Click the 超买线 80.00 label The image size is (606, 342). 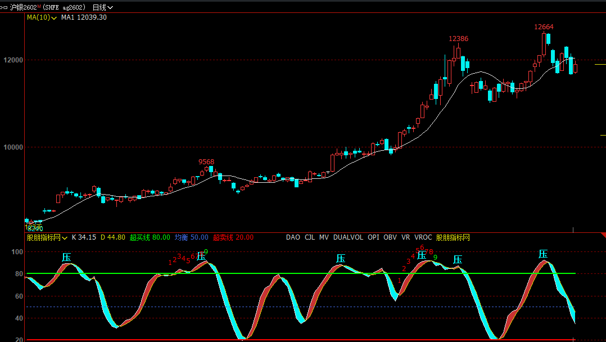[150, 237]
